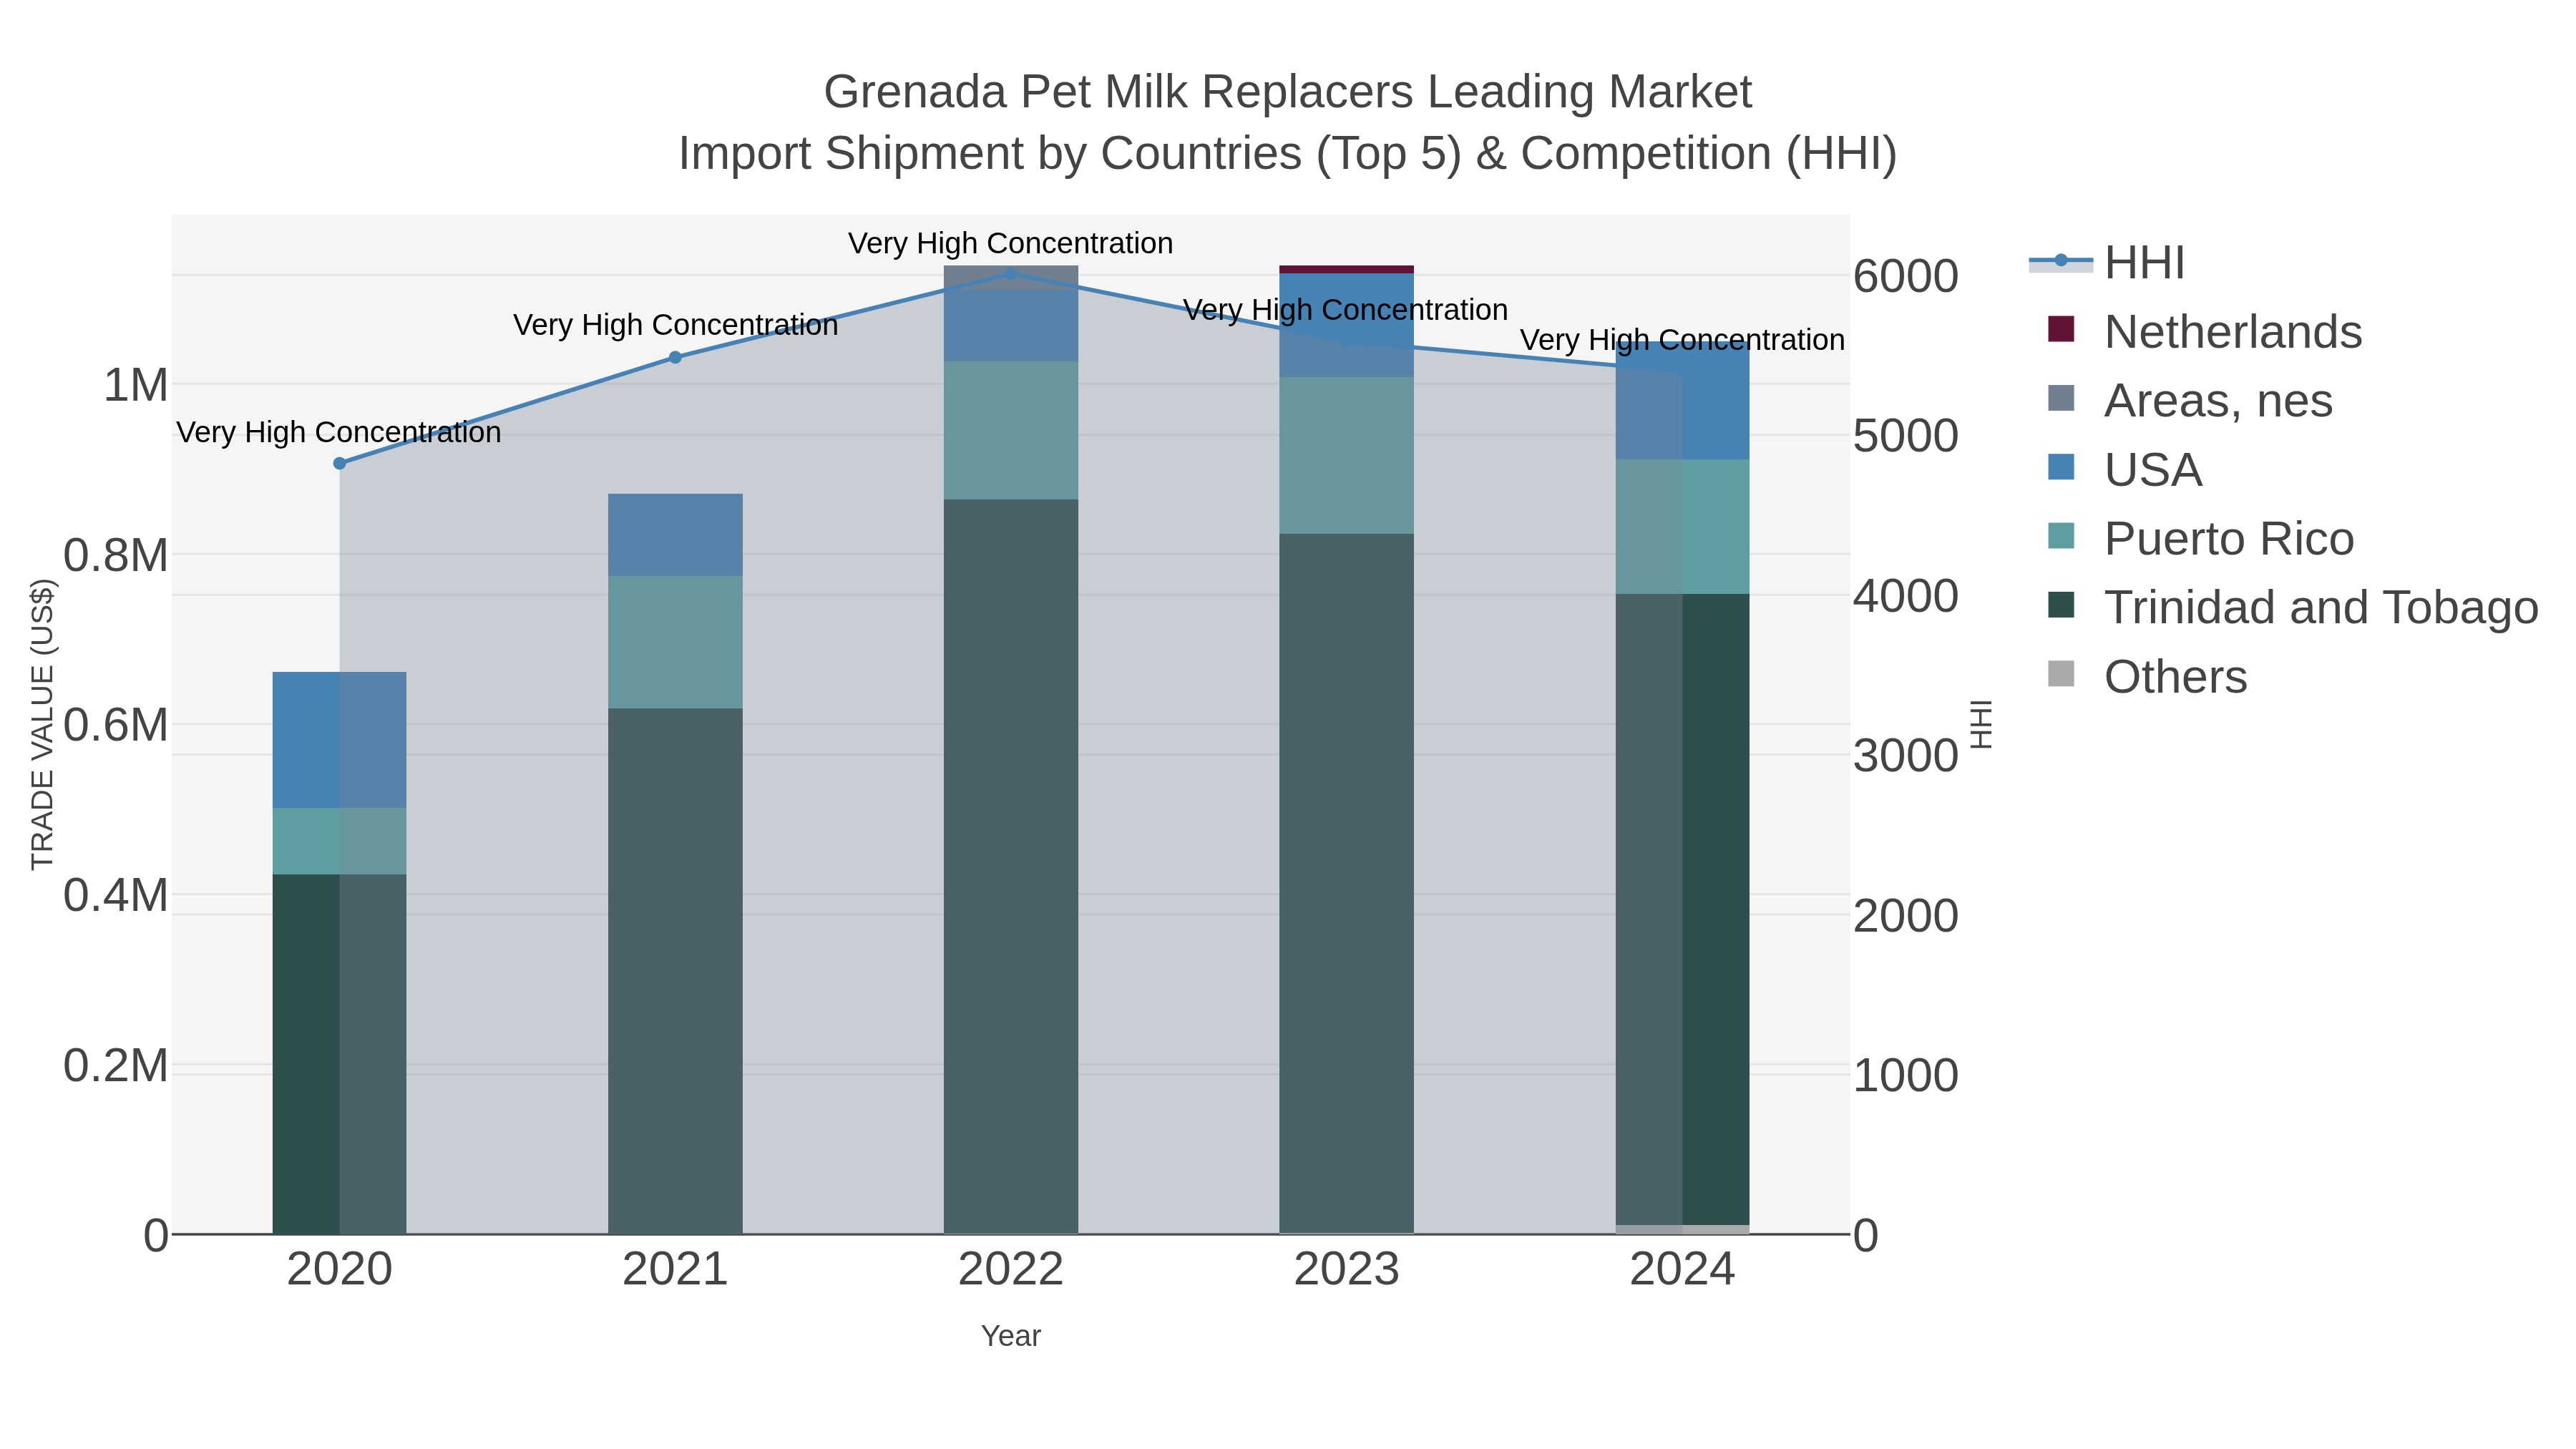
Task: Click the 2023 Trinidad and Tobago bar segment
Action: tap(1347, 884)
